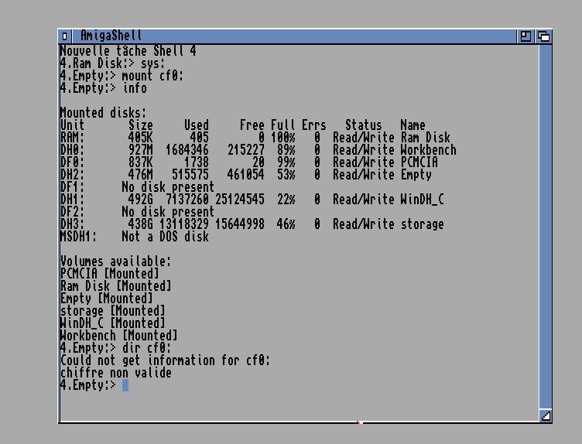Image resolution: width=582 pixels, height=444 pixels.
Task: Click the 'Empty [Mounted]' volume line
Action: pos(107,299)
